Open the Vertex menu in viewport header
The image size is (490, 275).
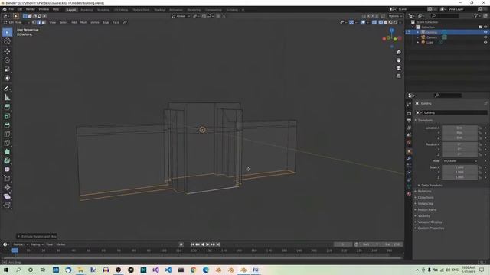tap(95, 22)
